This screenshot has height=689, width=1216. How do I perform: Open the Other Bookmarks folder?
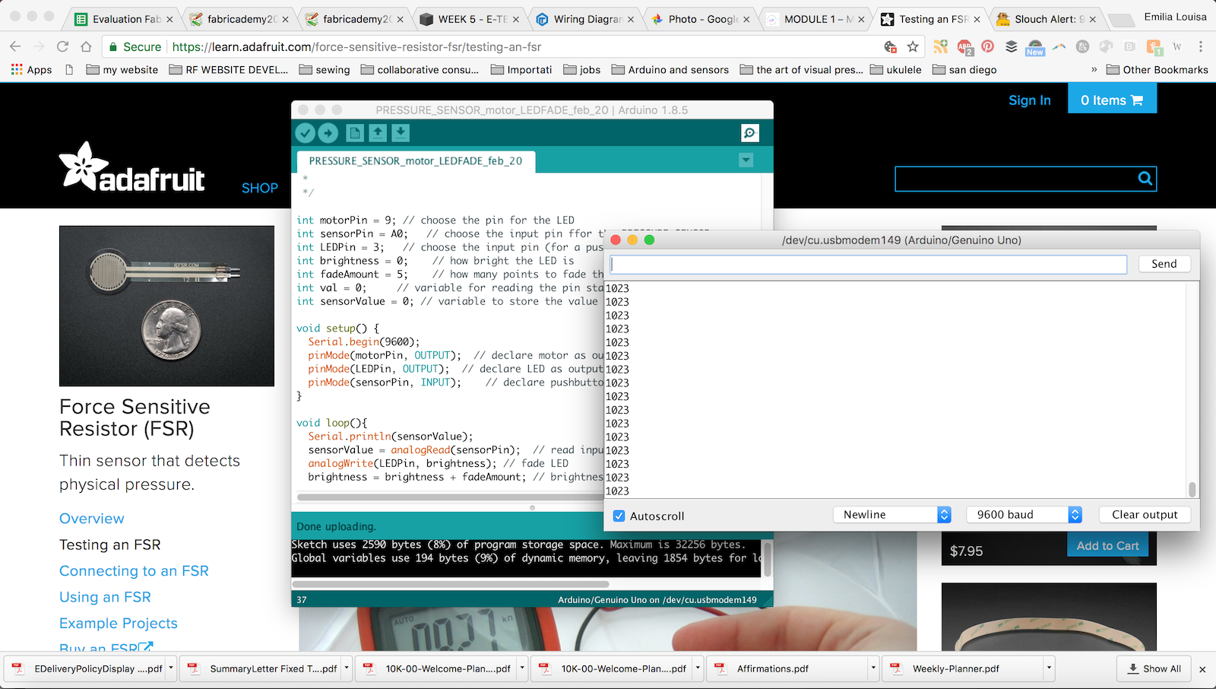pos(1157,69)
